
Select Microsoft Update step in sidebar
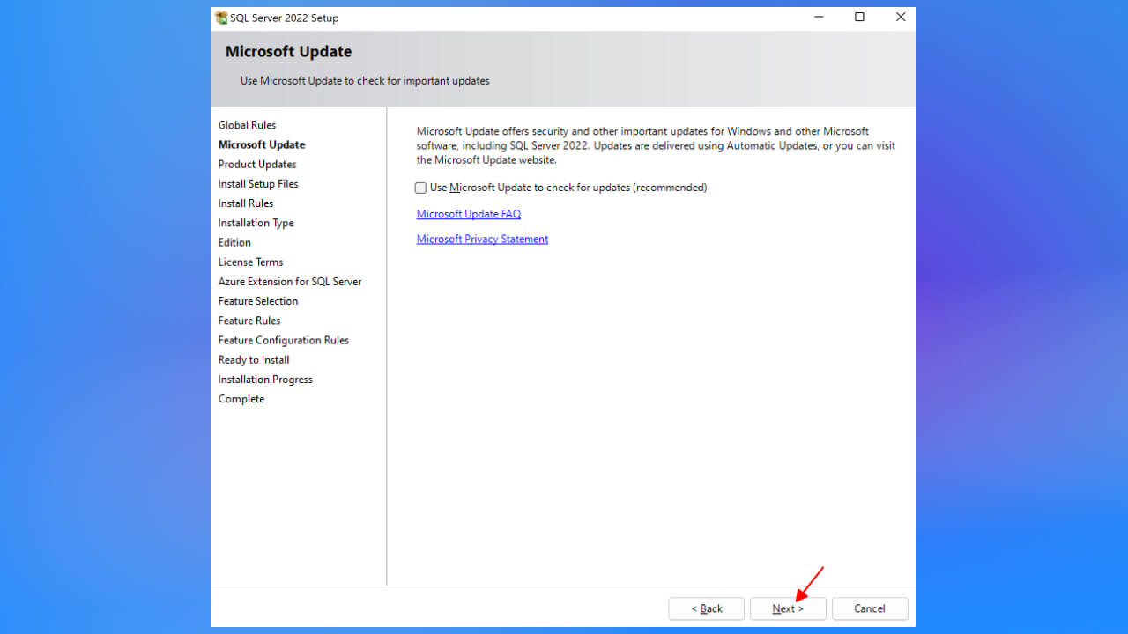(x=262, y=144)
